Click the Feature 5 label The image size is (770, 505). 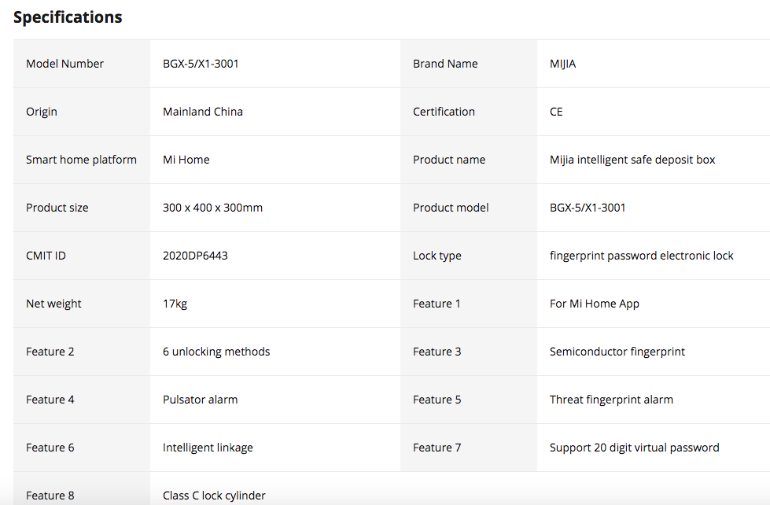pos(437,400)
